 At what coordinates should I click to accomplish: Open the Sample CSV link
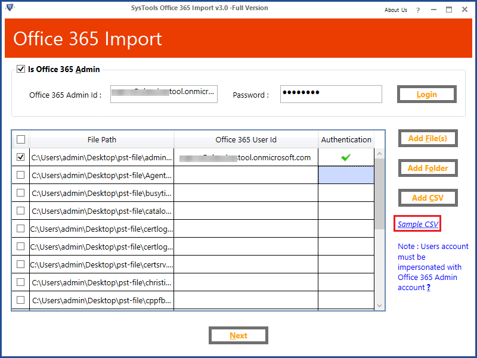[x=418, y=225]
